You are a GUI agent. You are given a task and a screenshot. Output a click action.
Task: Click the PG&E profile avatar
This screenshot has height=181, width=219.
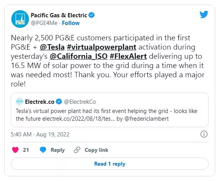tap(20, 19)
